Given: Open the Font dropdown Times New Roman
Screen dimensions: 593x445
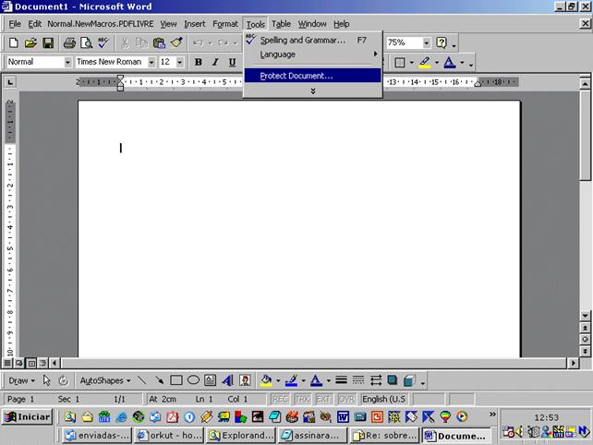Looking at the screenshot, I should (x=151, y=62).
